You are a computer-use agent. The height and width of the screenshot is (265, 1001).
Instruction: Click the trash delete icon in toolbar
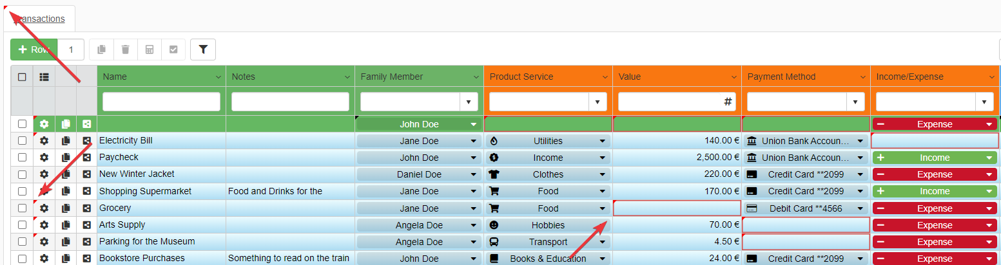(x=125, y=50)
